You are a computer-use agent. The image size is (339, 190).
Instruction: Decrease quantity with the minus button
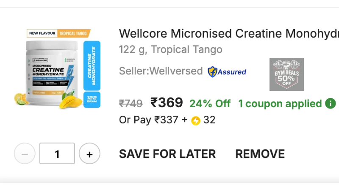(x=25, y=154)
